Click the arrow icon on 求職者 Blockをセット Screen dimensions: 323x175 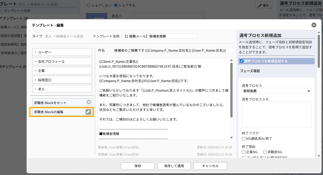click(x=88, y=102)
